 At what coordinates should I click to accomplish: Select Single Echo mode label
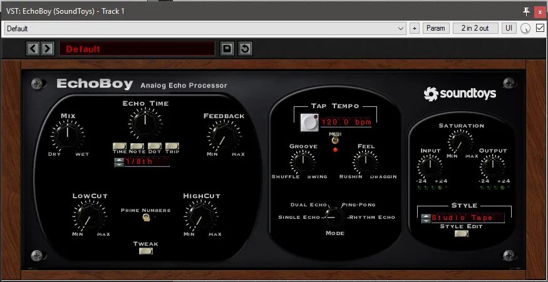299,218
